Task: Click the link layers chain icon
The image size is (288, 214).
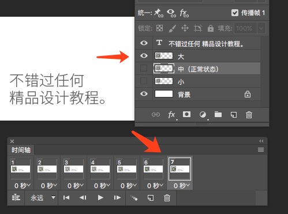Action: point(156,115)
